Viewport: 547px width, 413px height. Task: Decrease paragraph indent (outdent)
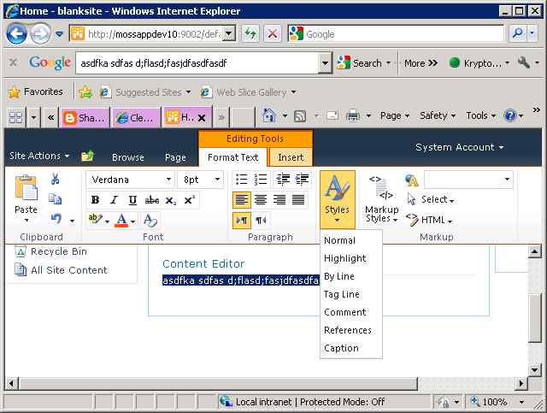click(x=283, y=180)
